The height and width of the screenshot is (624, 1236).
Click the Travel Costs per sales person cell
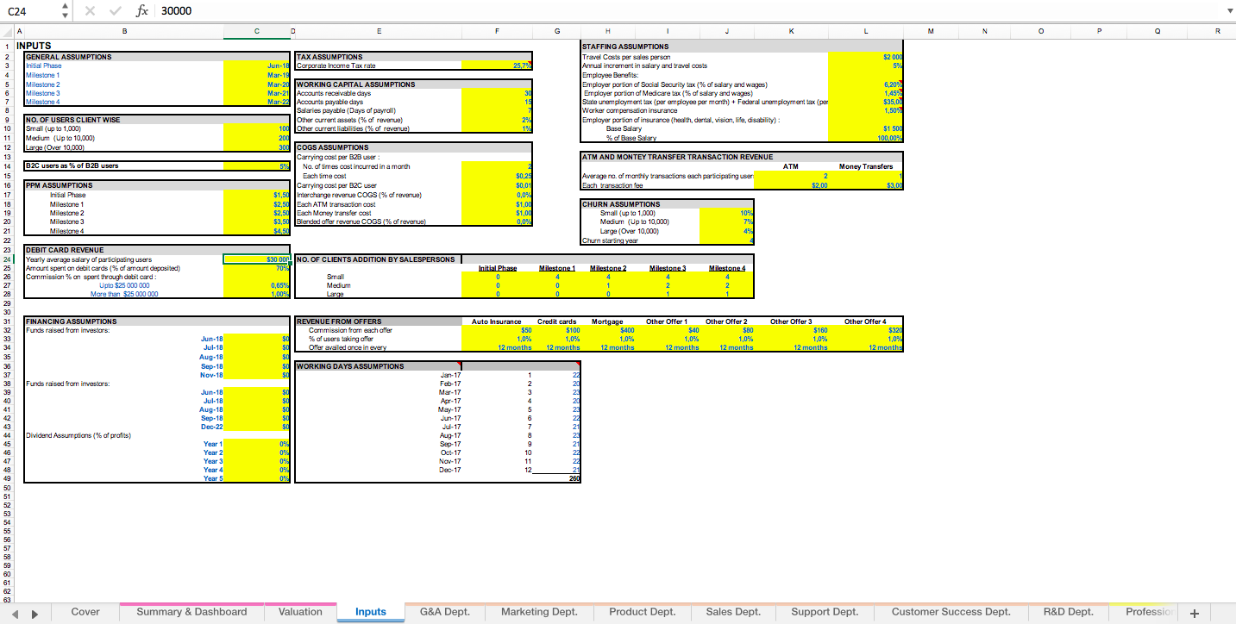[626, 56]
